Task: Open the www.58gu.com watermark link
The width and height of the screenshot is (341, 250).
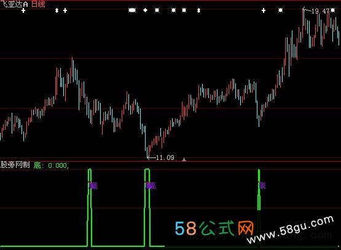Action: pos(291,230)
